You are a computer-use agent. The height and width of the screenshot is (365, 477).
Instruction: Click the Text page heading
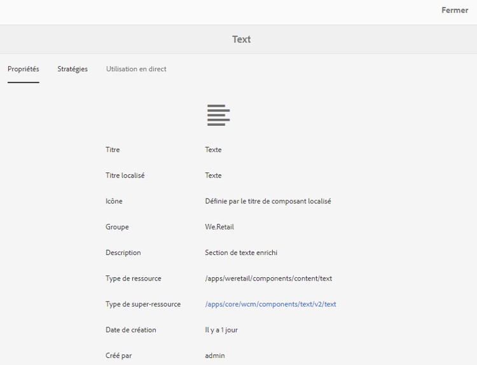point(242,39)
